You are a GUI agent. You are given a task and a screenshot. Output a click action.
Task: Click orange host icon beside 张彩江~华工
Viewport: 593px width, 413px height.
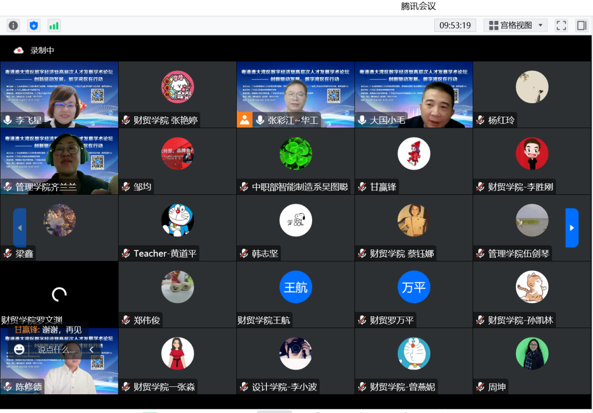(244, 120)
